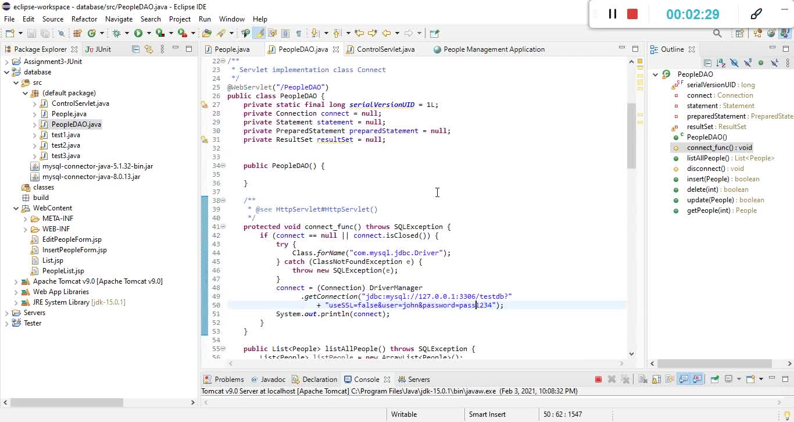Collapse the database project tree node
794x422 pixels.
click(6, 72)
